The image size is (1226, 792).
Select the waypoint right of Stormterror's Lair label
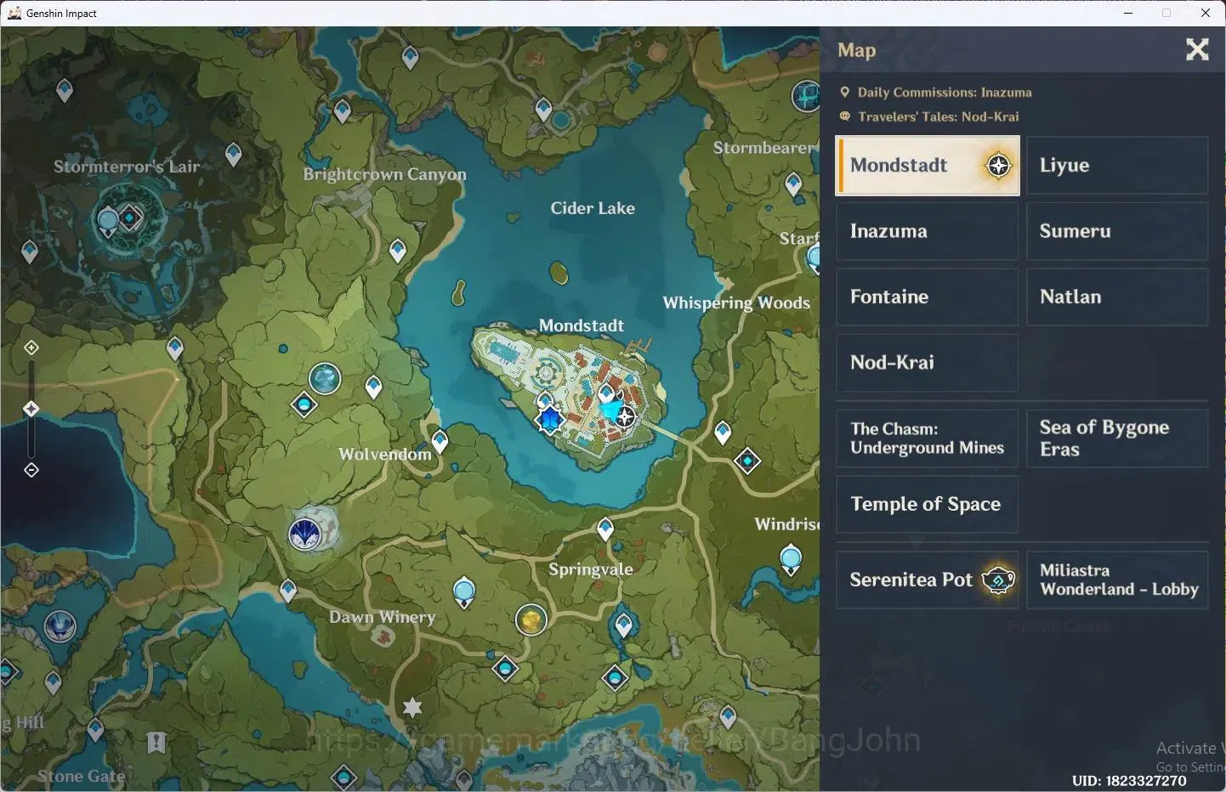tap(234, 155)
